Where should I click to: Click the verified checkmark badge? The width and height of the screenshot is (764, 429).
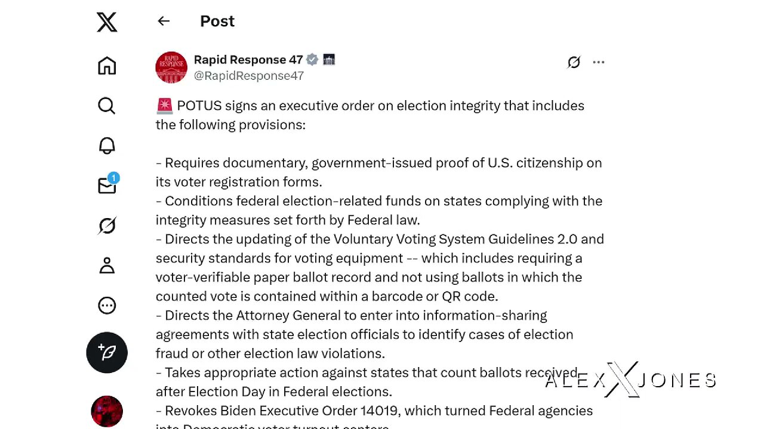click(x=312, y=60)
